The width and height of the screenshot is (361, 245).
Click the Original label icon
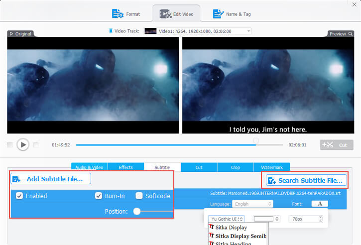[11, 34]
